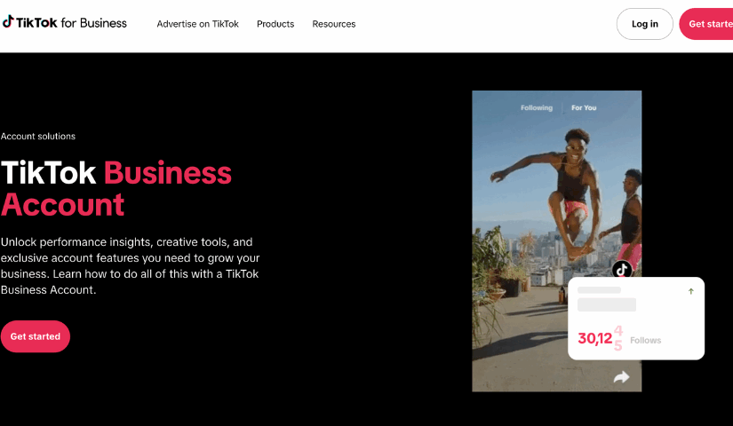Select the Following tab in phone mockup
The image size is (733, 426).
click(537, 108)
